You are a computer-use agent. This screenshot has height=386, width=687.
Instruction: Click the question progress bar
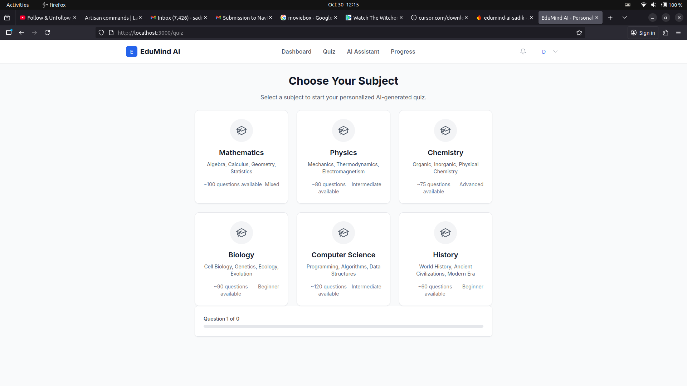pos(343,326)
